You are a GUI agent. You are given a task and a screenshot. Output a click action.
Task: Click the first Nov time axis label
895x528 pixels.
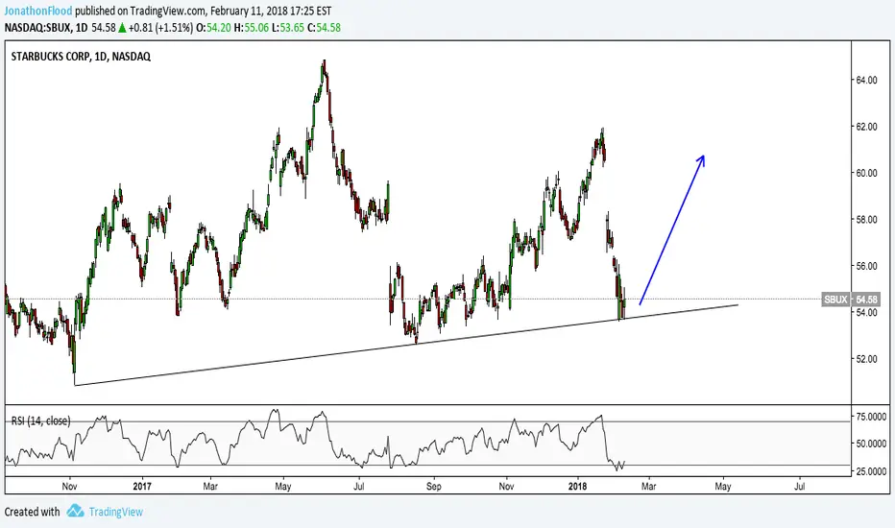(x=70, y=487)
